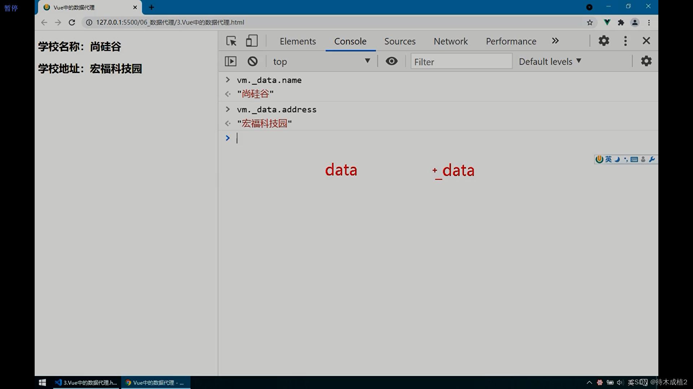Click the Filter input field
The width and height of the screenshot is (693, 389).
(x=460, y=61)
